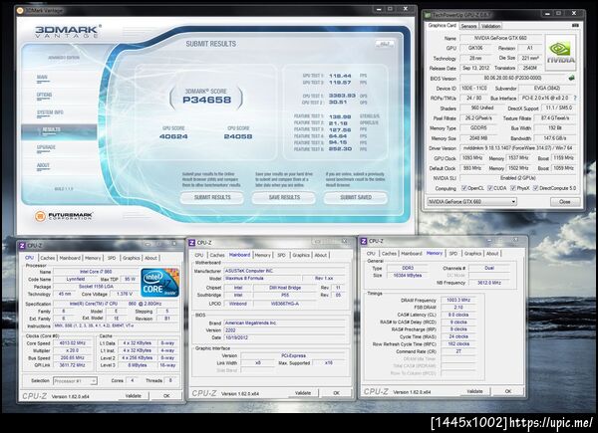Click the GPU-Z screenshot camera icon

pyautogui.click(x=575, y=26)
